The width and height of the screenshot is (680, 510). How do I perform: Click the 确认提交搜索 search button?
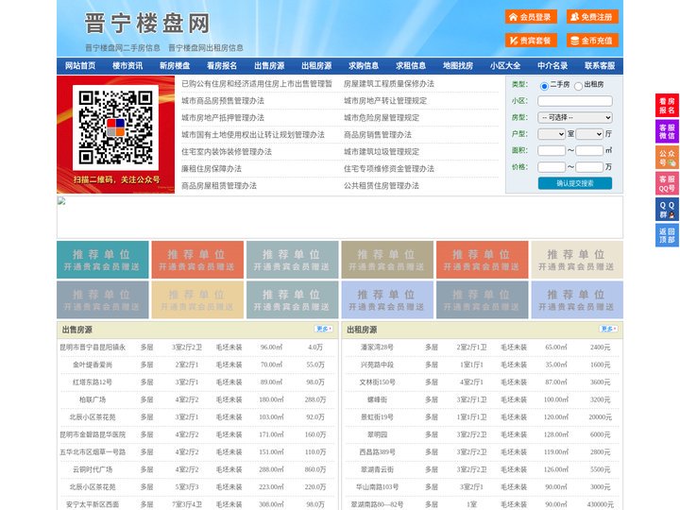[575, 183]
